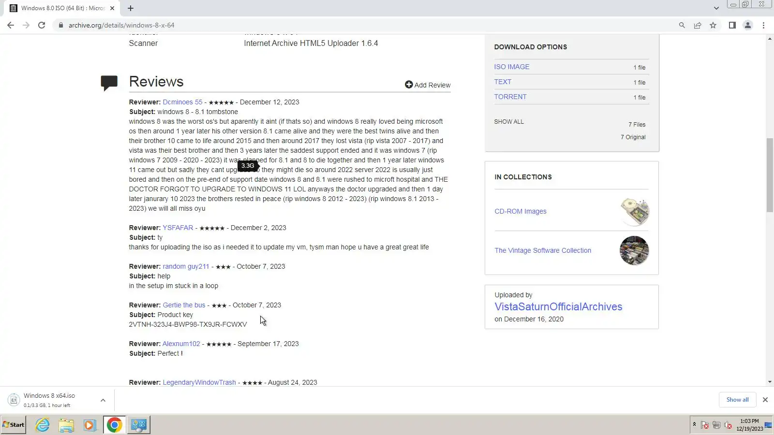Click the network tray icon
Screen dimensions: 774x435
click(716, 425)
